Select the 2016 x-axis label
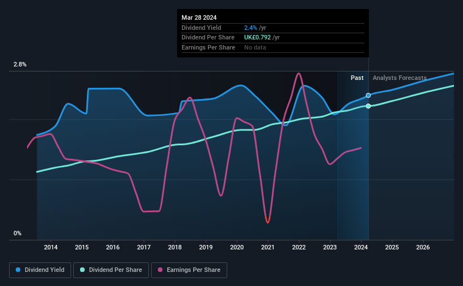The width and height of the screenshot is (463, 286). point(113,247)
